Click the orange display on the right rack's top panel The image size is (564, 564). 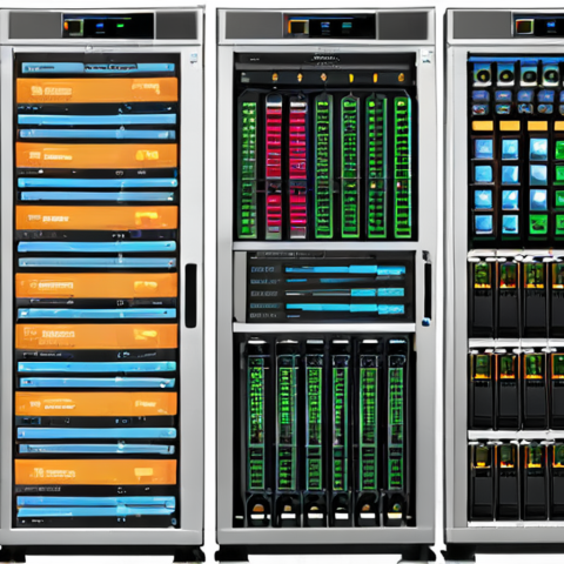[524, 26]
